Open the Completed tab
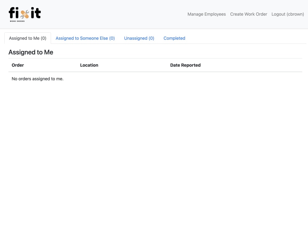Screen dimensions: 308x231 pyautogui.click(x=174, y=38)
